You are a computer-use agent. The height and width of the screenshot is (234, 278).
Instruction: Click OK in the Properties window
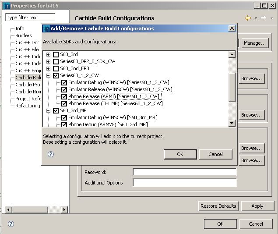coord(220,224)
